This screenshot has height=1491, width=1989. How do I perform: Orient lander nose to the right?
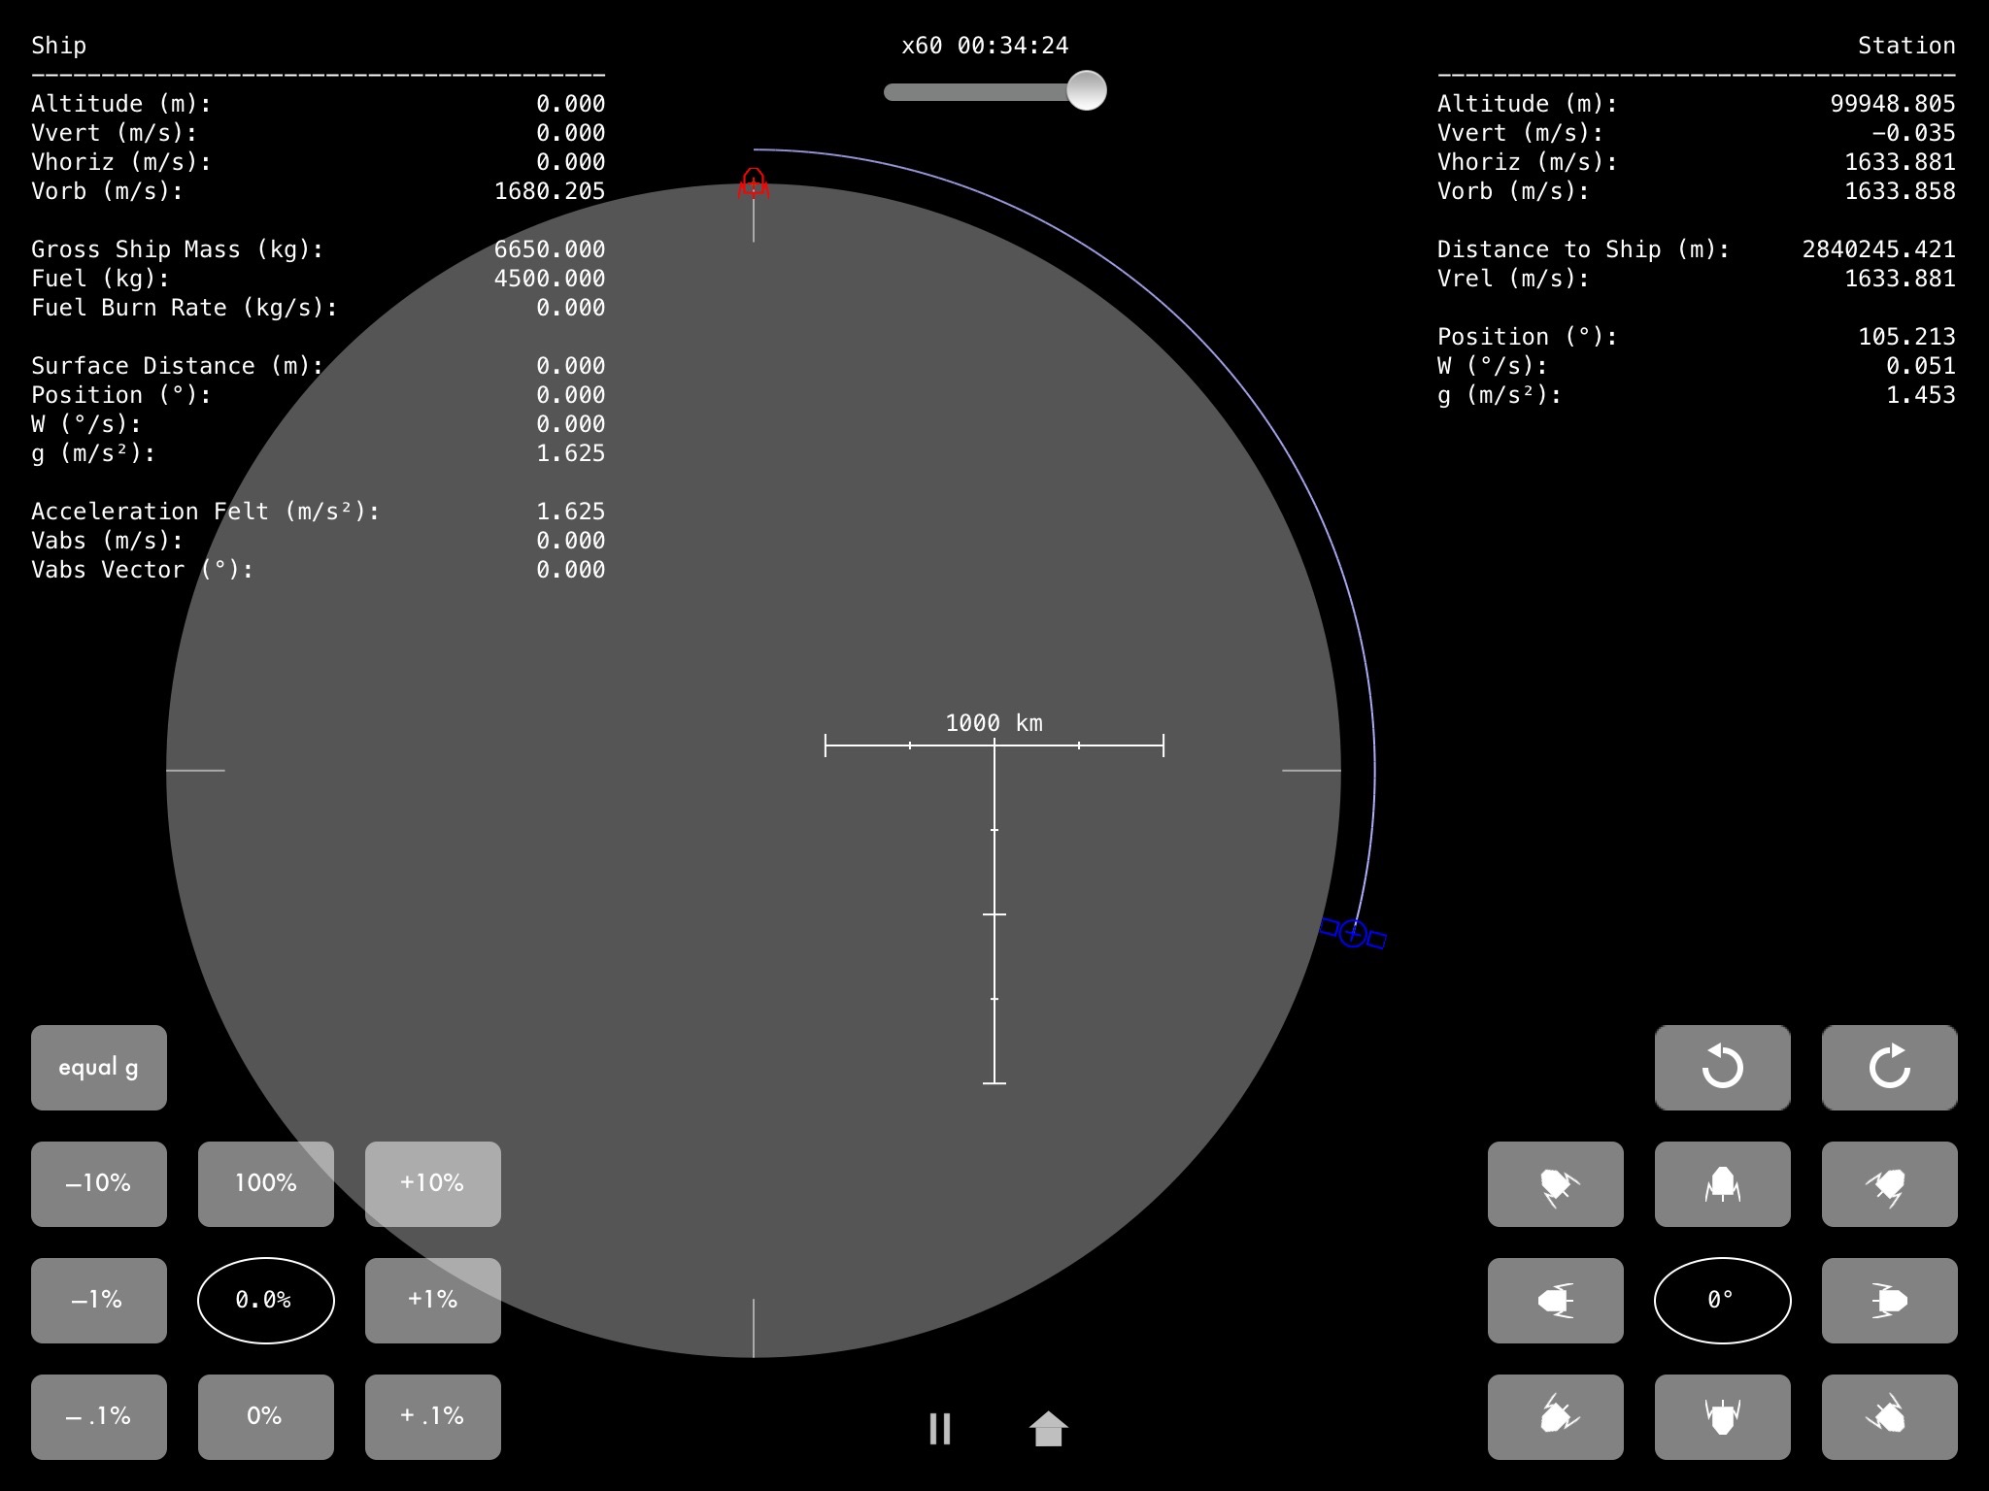(x=1889, y=1300)
